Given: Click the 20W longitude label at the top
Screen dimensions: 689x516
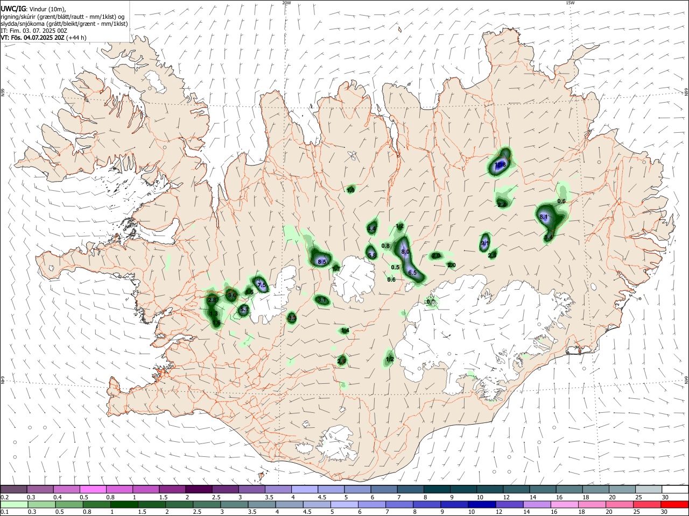Looking at the screenshot, I should [286, 3].
